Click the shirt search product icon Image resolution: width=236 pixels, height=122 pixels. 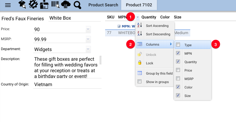click(22, 5)
